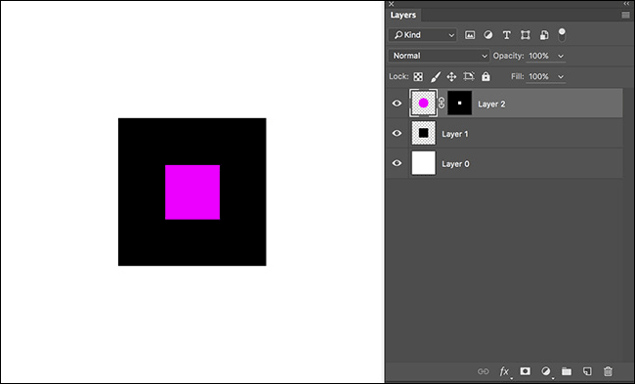The image size is (635, 384).
Task: Click the Fill 100% value field
Action: [539, 76]
